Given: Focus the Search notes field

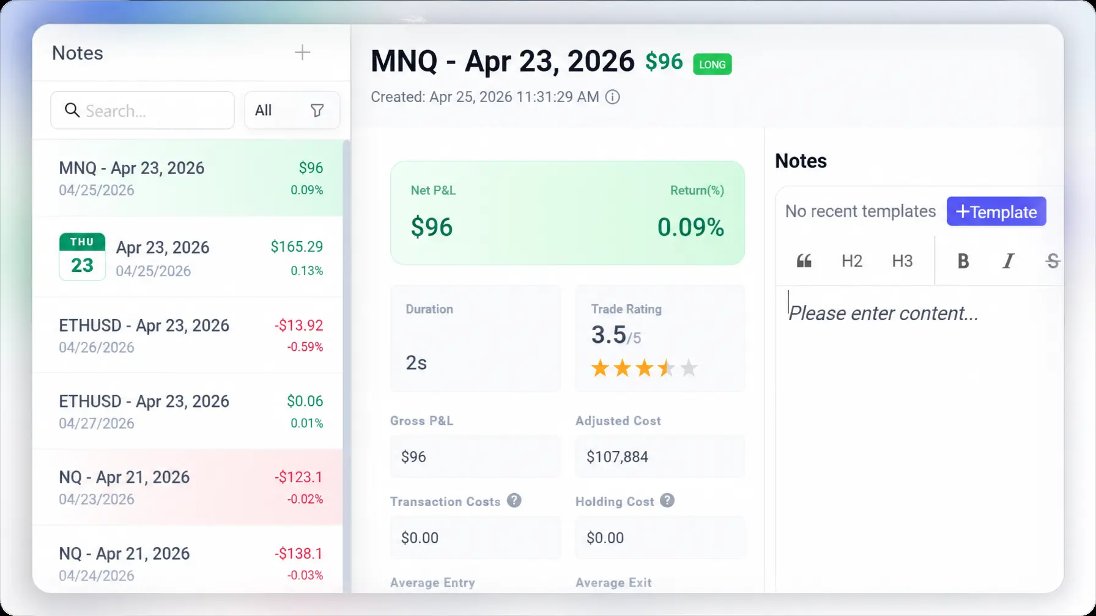Looking at the screenshot, I should (143, 111).
